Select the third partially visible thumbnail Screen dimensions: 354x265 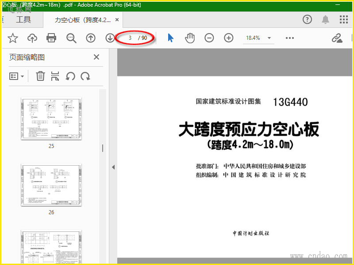click(51, 247)
